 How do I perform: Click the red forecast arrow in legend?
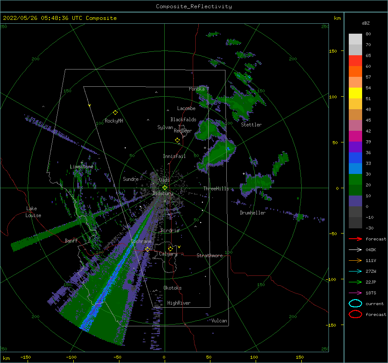(x=355, y=239)
